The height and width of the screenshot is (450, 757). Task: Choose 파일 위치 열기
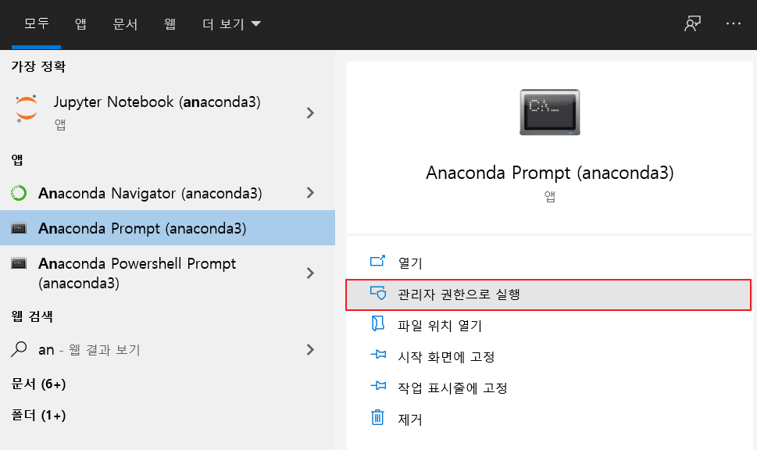pos(440,326)
